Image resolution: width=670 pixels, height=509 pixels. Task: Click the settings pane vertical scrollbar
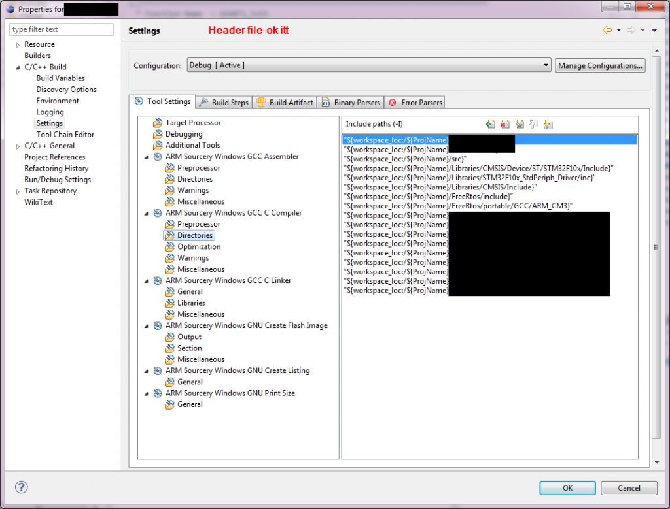(x=657, y=248)
